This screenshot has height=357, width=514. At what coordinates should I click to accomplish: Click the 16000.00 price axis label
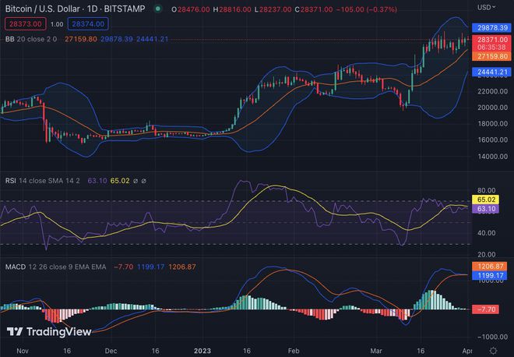tap(492, 140)
